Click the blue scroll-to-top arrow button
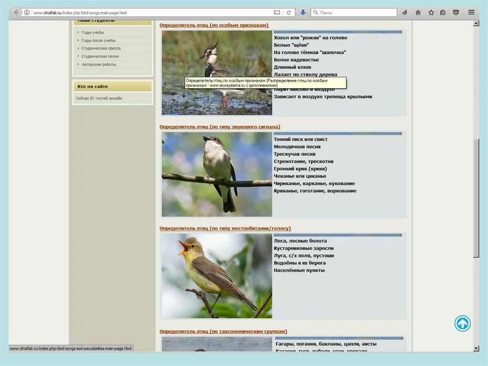 tap(462, 323)
